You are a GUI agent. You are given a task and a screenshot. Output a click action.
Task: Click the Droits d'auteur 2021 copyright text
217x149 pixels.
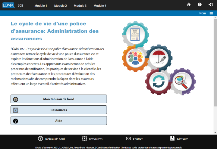pyautogui.click(x=65, y=147)
